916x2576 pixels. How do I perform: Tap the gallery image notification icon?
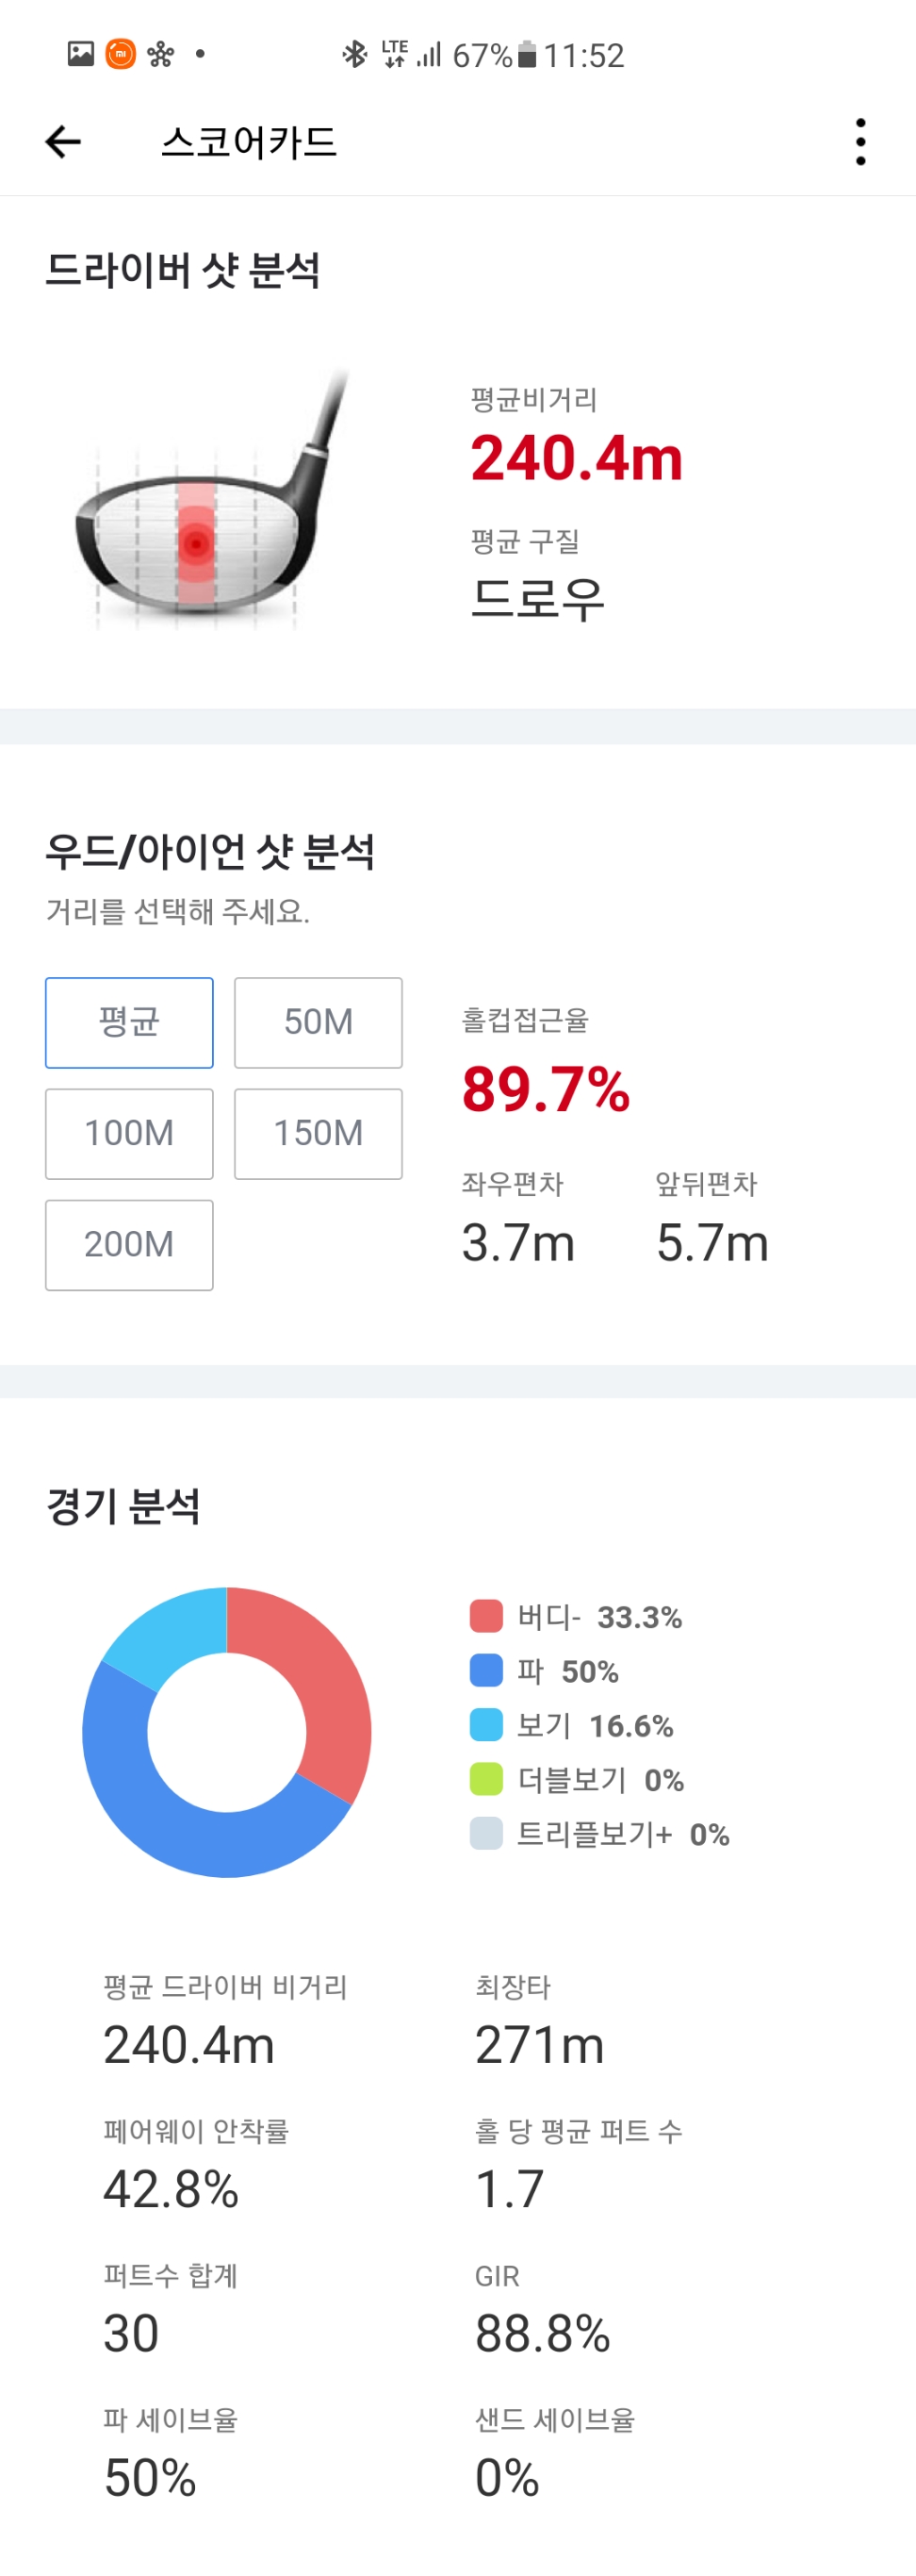81,54
